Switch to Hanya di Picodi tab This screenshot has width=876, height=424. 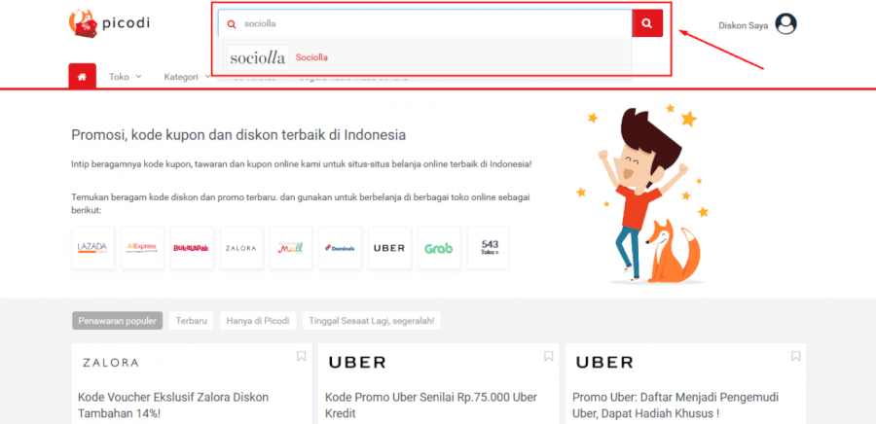258,321
